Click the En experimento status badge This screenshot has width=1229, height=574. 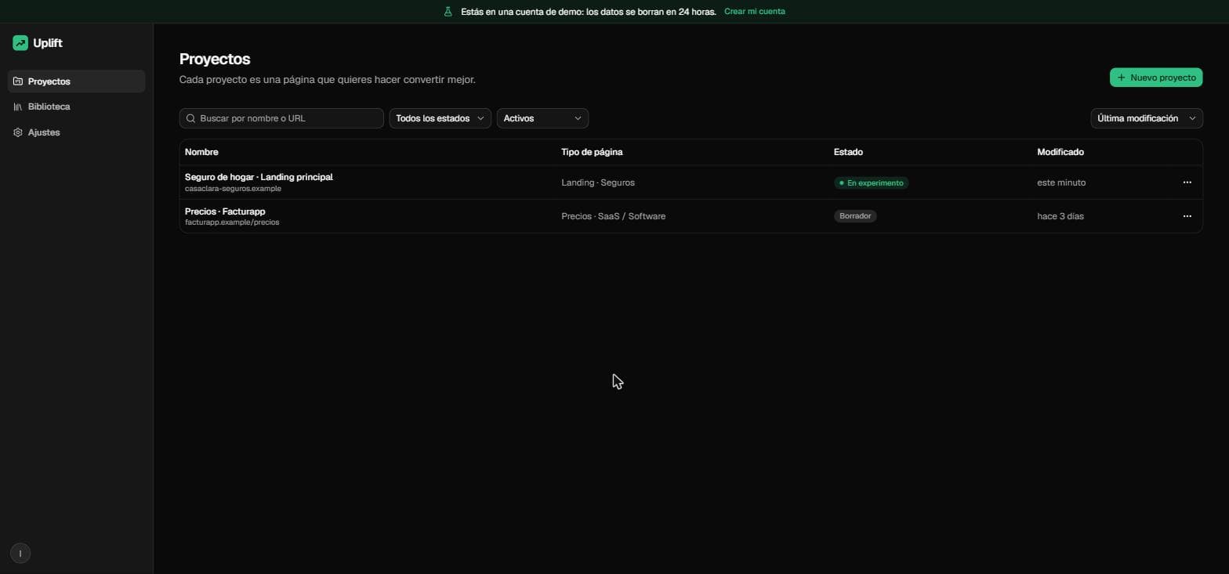[x=871, y=182]
